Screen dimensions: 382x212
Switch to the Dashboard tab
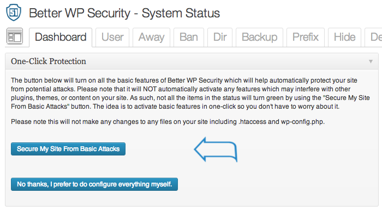point(61,37)
